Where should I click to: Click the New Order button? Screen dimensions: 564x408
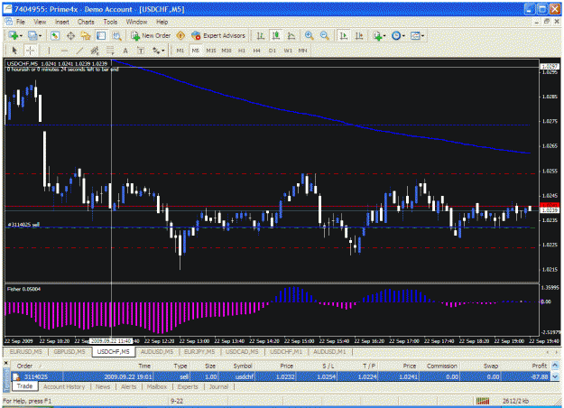[x=151, y=35]
